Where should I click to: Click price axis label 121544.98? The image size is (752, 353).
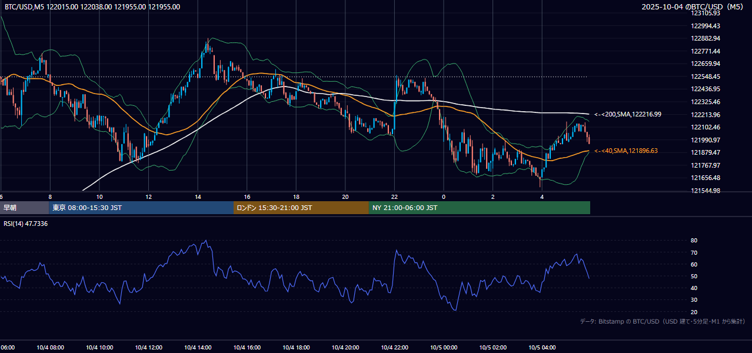click(706, 191)
